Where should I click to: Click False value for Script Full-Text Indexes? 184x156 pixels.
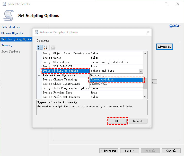click(x=94, y=97)
